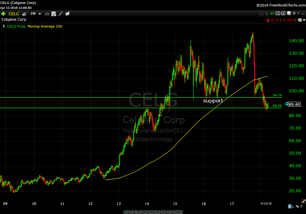Select the pencil drawing tool
This screenshot has width=306, height=214.
tap(61, 14)
